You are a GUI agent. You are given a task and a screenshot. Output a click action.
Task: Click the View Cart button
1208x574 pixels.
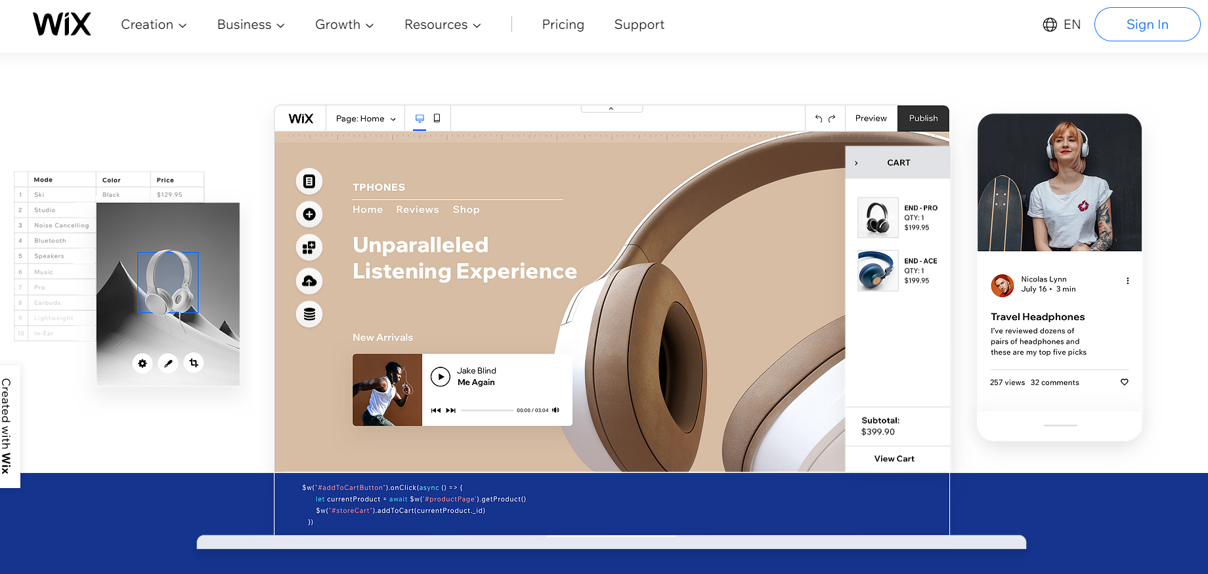894,459
